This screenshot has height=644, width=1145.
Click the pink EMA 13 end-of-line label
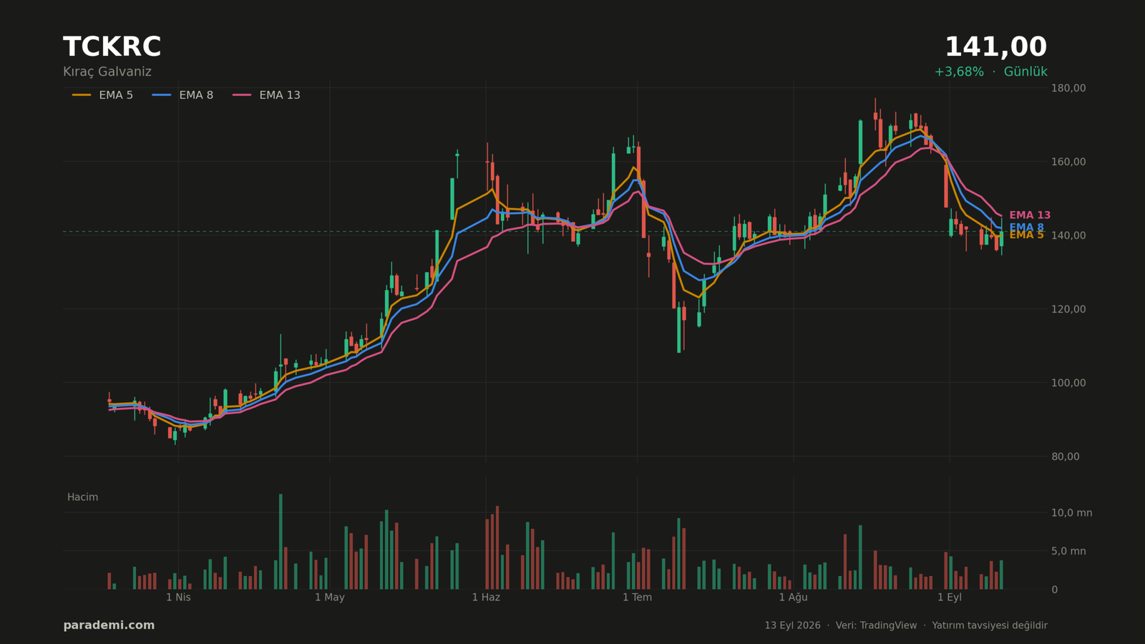pos(1030,215)
